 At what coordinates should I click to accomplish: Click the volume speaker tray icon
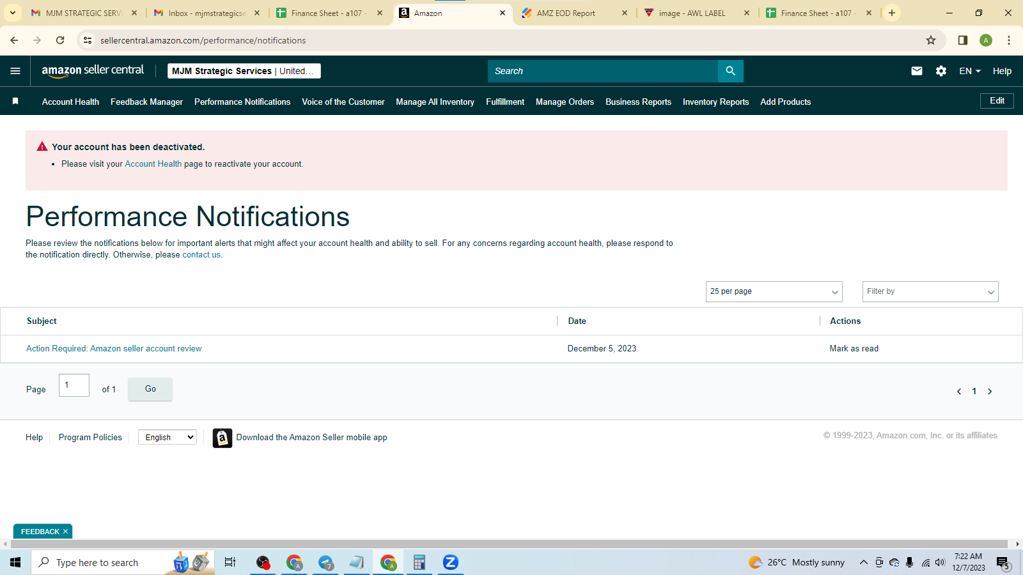pyautogui.click(x=940, y=562)
